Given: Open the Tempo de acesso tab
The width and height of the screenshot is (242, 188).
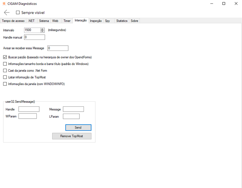Looking at the screenshot, I should pos(13,21).
